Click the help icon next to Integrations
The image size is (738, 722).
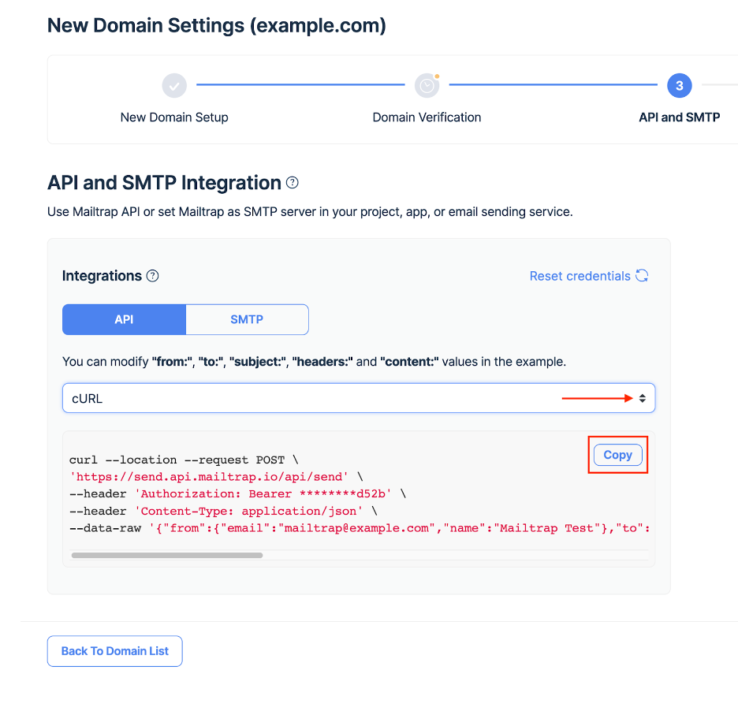[153, 276]
